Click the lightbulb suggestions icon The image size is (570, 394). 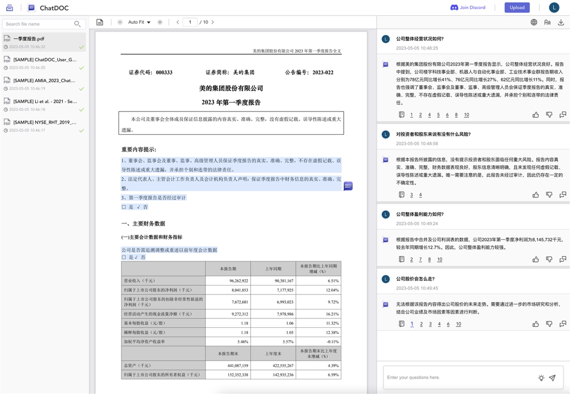pos(541,378)
